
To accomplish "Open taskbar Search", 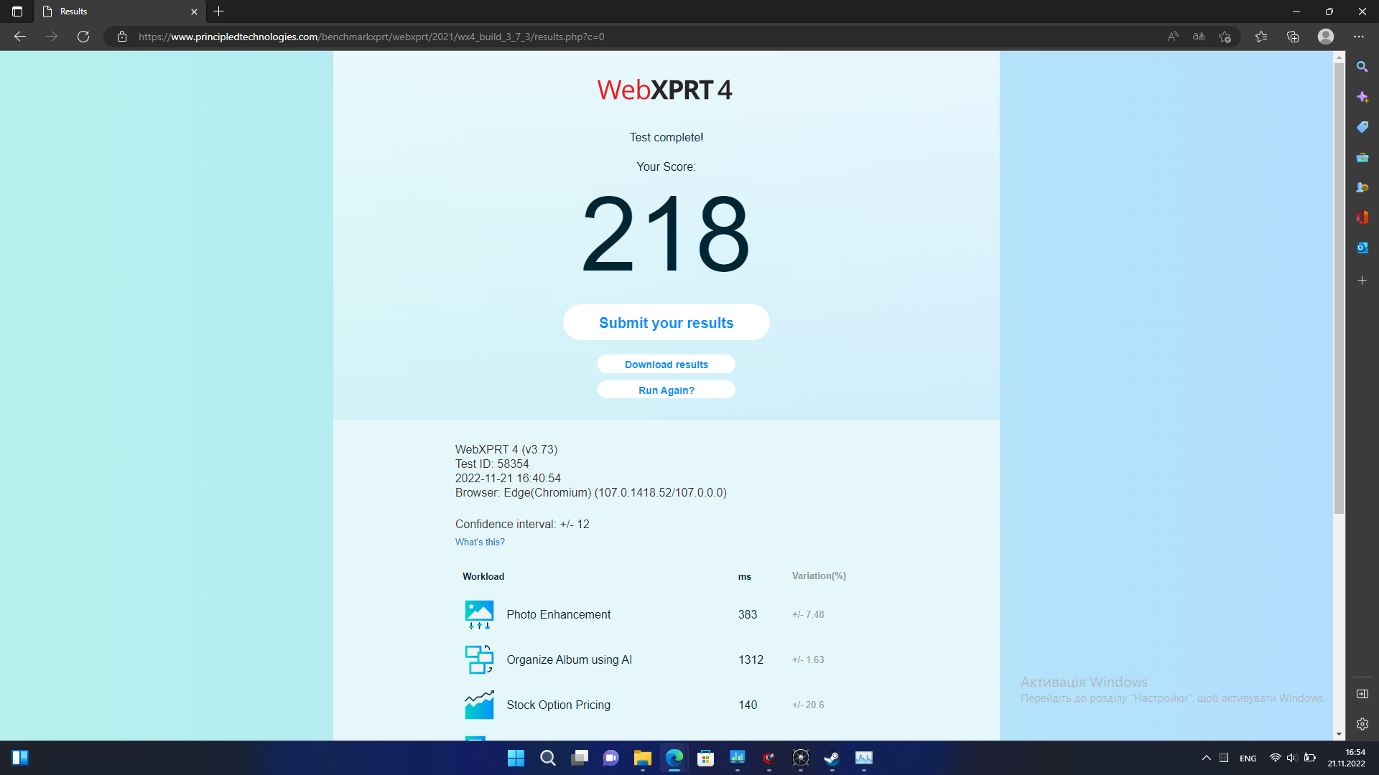I will pos(547,758).
